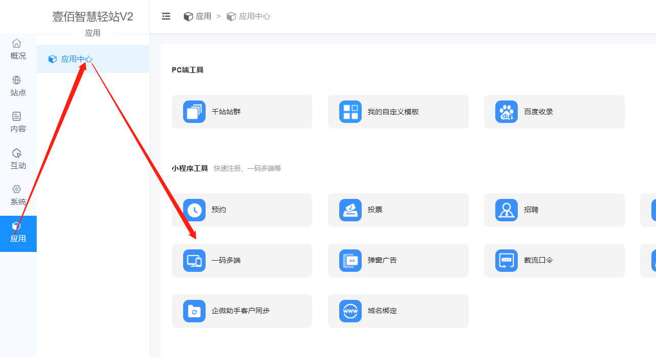Screen dimensions: 656x357
Task: Open the 截流口令 tool card
Action: (554, 261)
